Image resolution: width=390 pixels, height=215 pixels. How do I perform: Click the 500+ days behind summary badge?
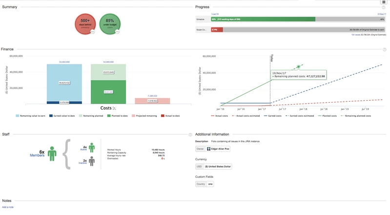point(85,24)
